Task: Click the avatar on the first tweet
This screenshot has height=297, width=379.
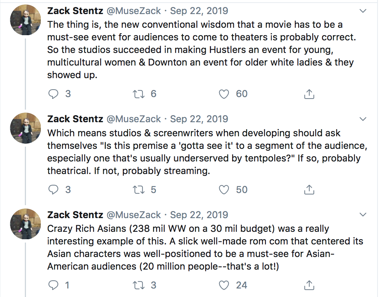Action: [25, 20]
